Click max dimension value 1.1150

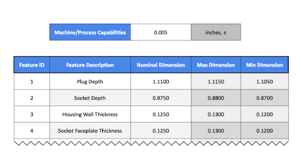click(216, 82)
